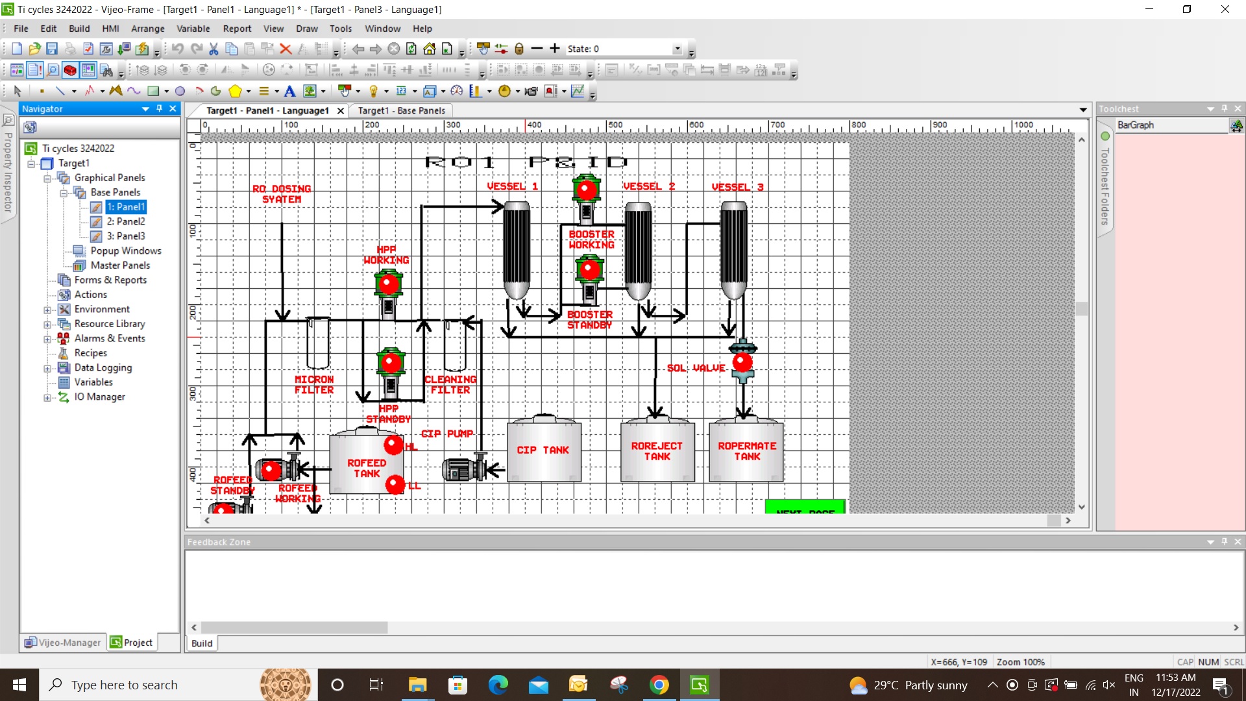The height and width of the screenshot is (701, 1246).
Task: Click the red Delete icon
Action: (285, 49)
